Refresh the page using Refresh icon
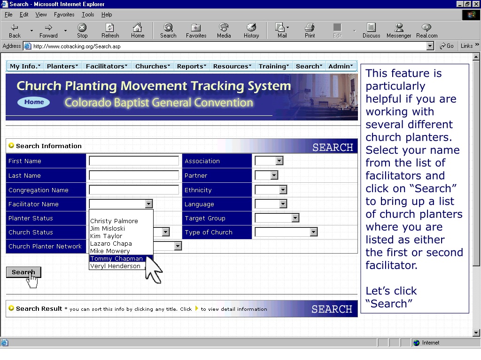 point(110,30)
